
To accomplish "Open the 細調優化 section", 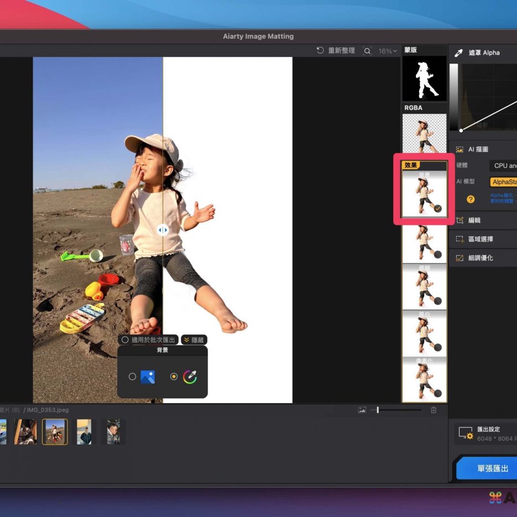I will point(480,258).
